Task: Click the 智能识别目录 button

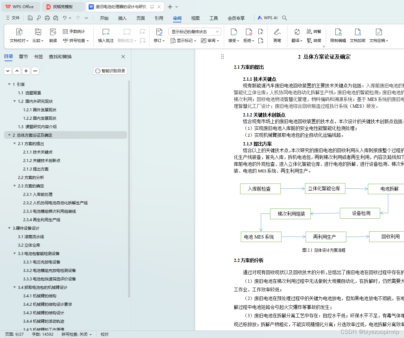Action: 110,71
